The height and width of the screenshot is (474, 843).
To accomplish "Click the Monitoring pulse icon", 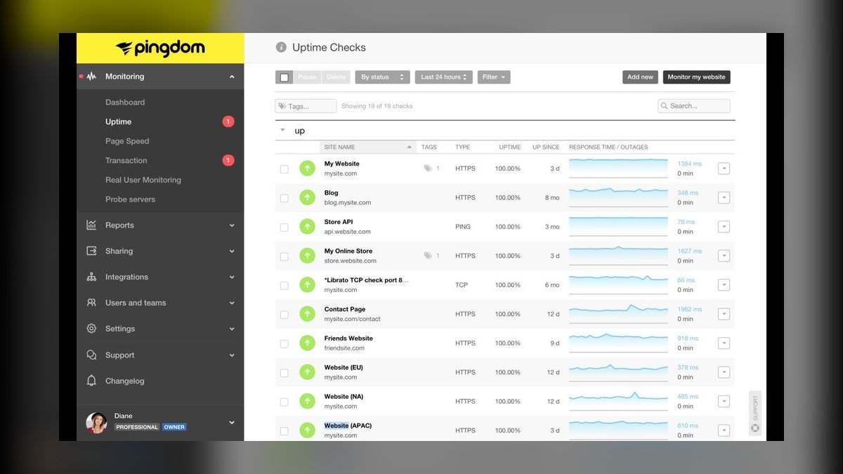I will click(91, 77).
